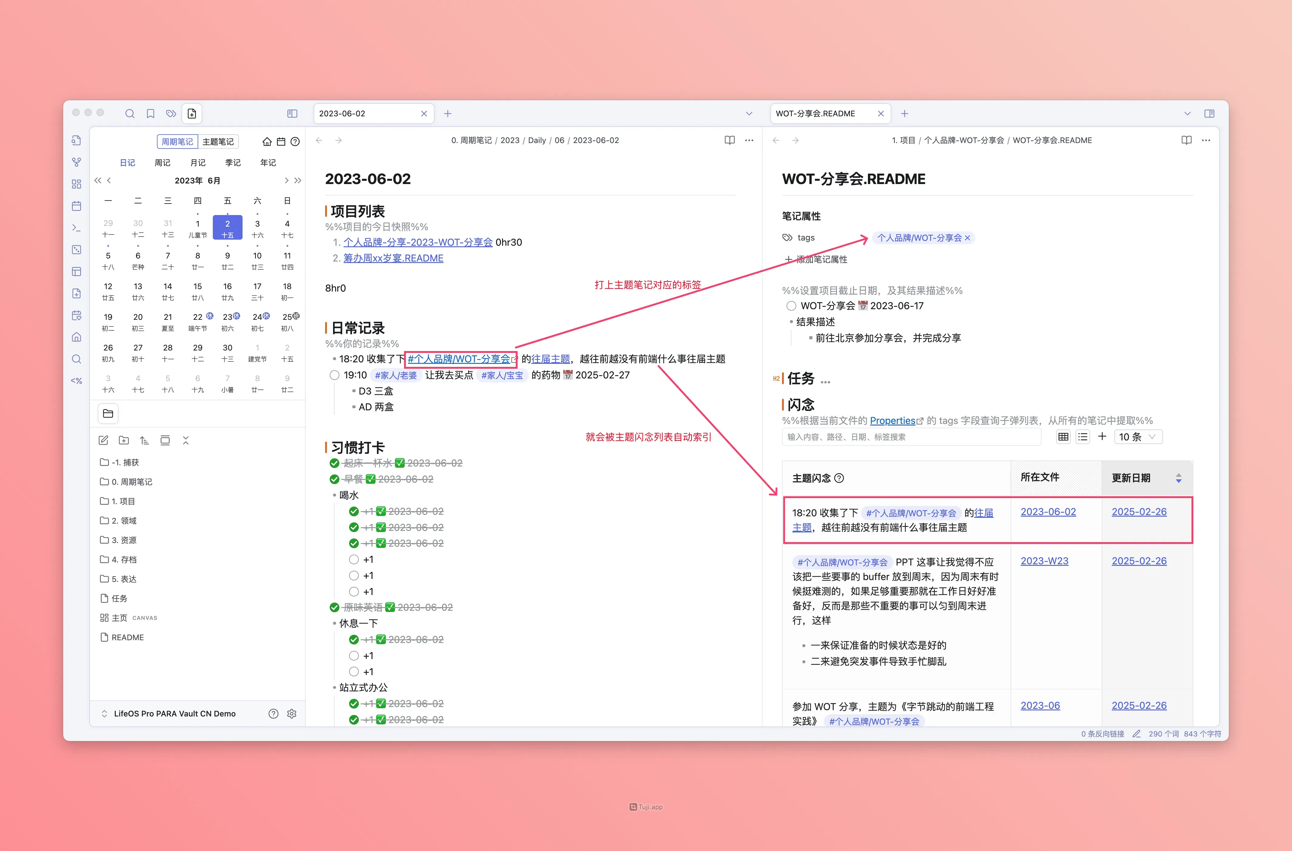This screenshot has height=851, width=1292.
Task: Open the tags pane icon
Action: pos(171,114)
